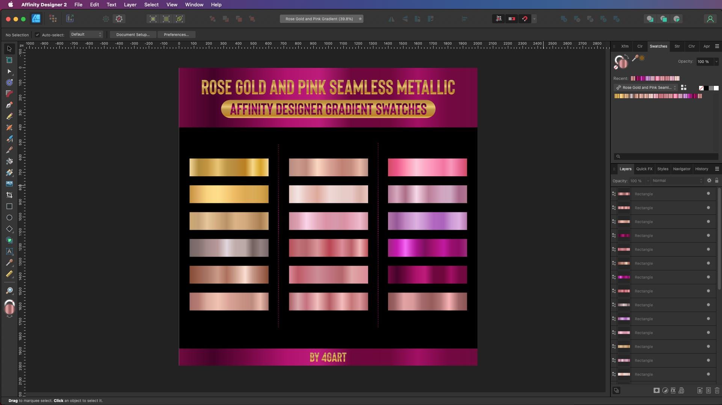Toggle the Auto-select checkbox
The width and height of the screenshot is (722, 405).
(37, 34)
